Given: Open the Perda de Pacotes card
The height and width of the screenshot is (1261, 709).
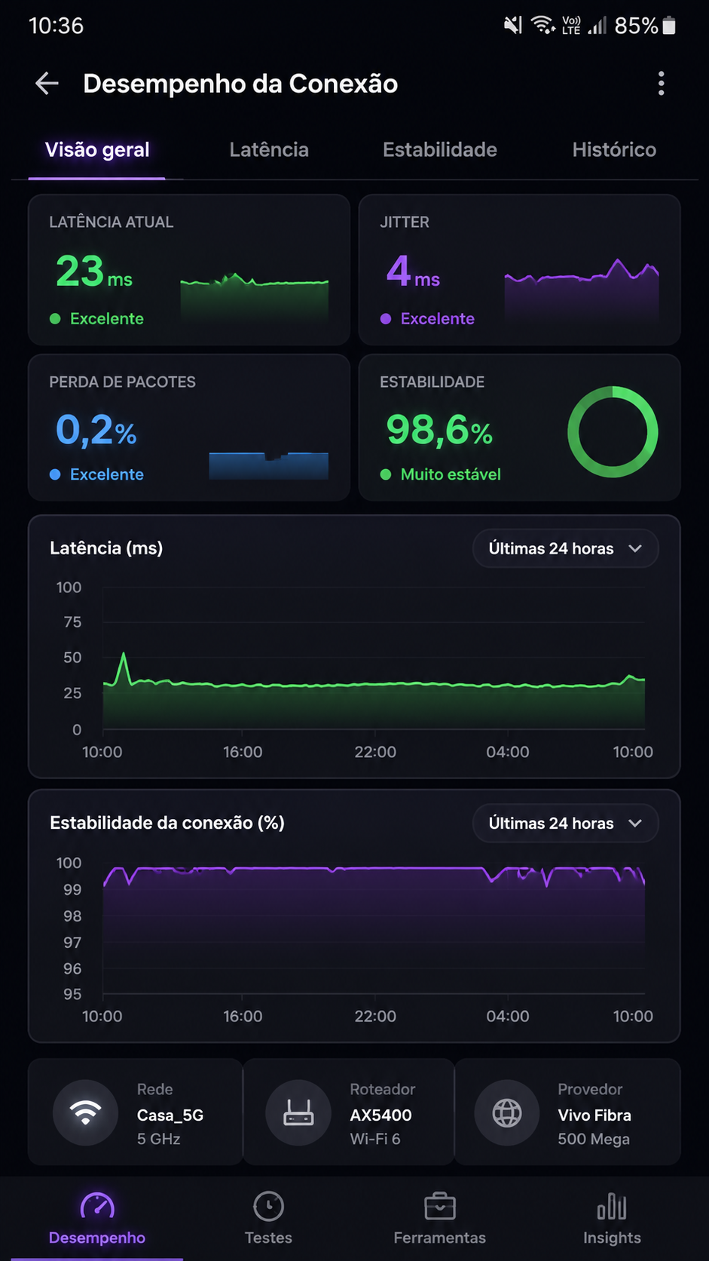Looking at the screenshot, I should [189, 428].
